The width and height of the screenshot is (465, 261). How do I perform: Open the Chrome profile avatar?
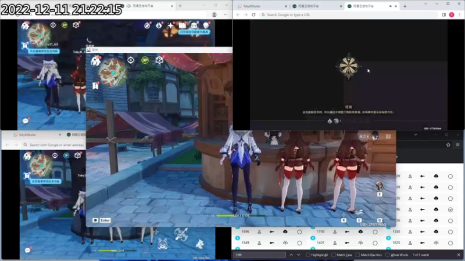[452, 14]
